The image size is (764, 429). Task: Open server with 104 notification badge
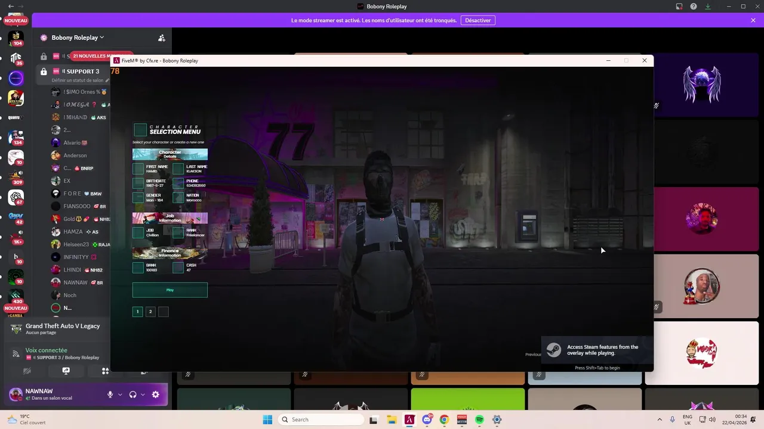(x=16, y=38)
